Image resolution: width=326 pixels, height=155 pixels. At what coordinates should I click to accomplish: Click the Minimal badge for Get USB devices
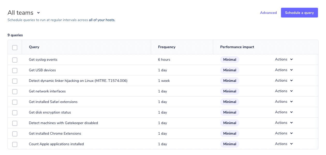pyautogui.click(x=230, y=70)
